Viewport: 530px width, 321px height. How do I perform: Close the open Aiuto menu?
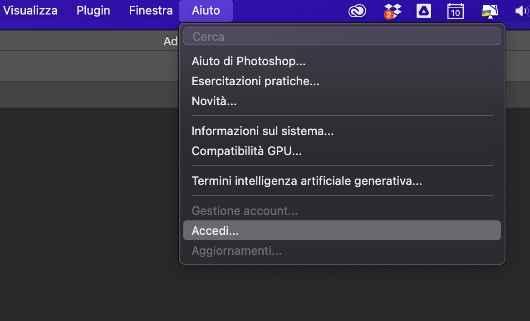pyautogui.click(x=206, y=10)
